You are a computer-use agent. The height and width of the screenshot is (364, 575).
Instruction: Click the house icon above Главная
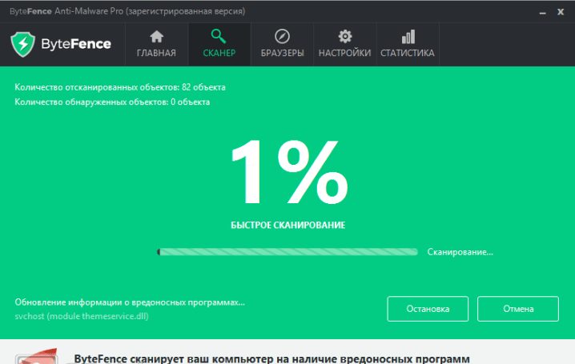pos(156,37)
